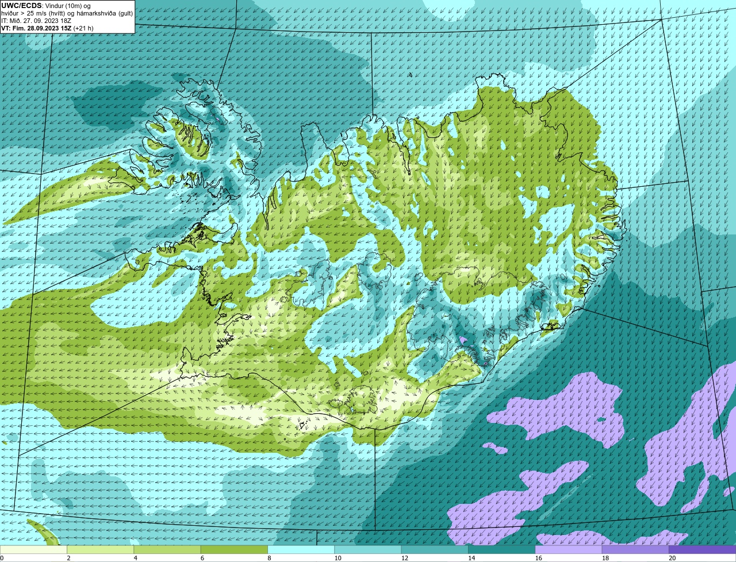Click the legend label '0'
Screen dimensions: 736x562
[x=2, y=558]
